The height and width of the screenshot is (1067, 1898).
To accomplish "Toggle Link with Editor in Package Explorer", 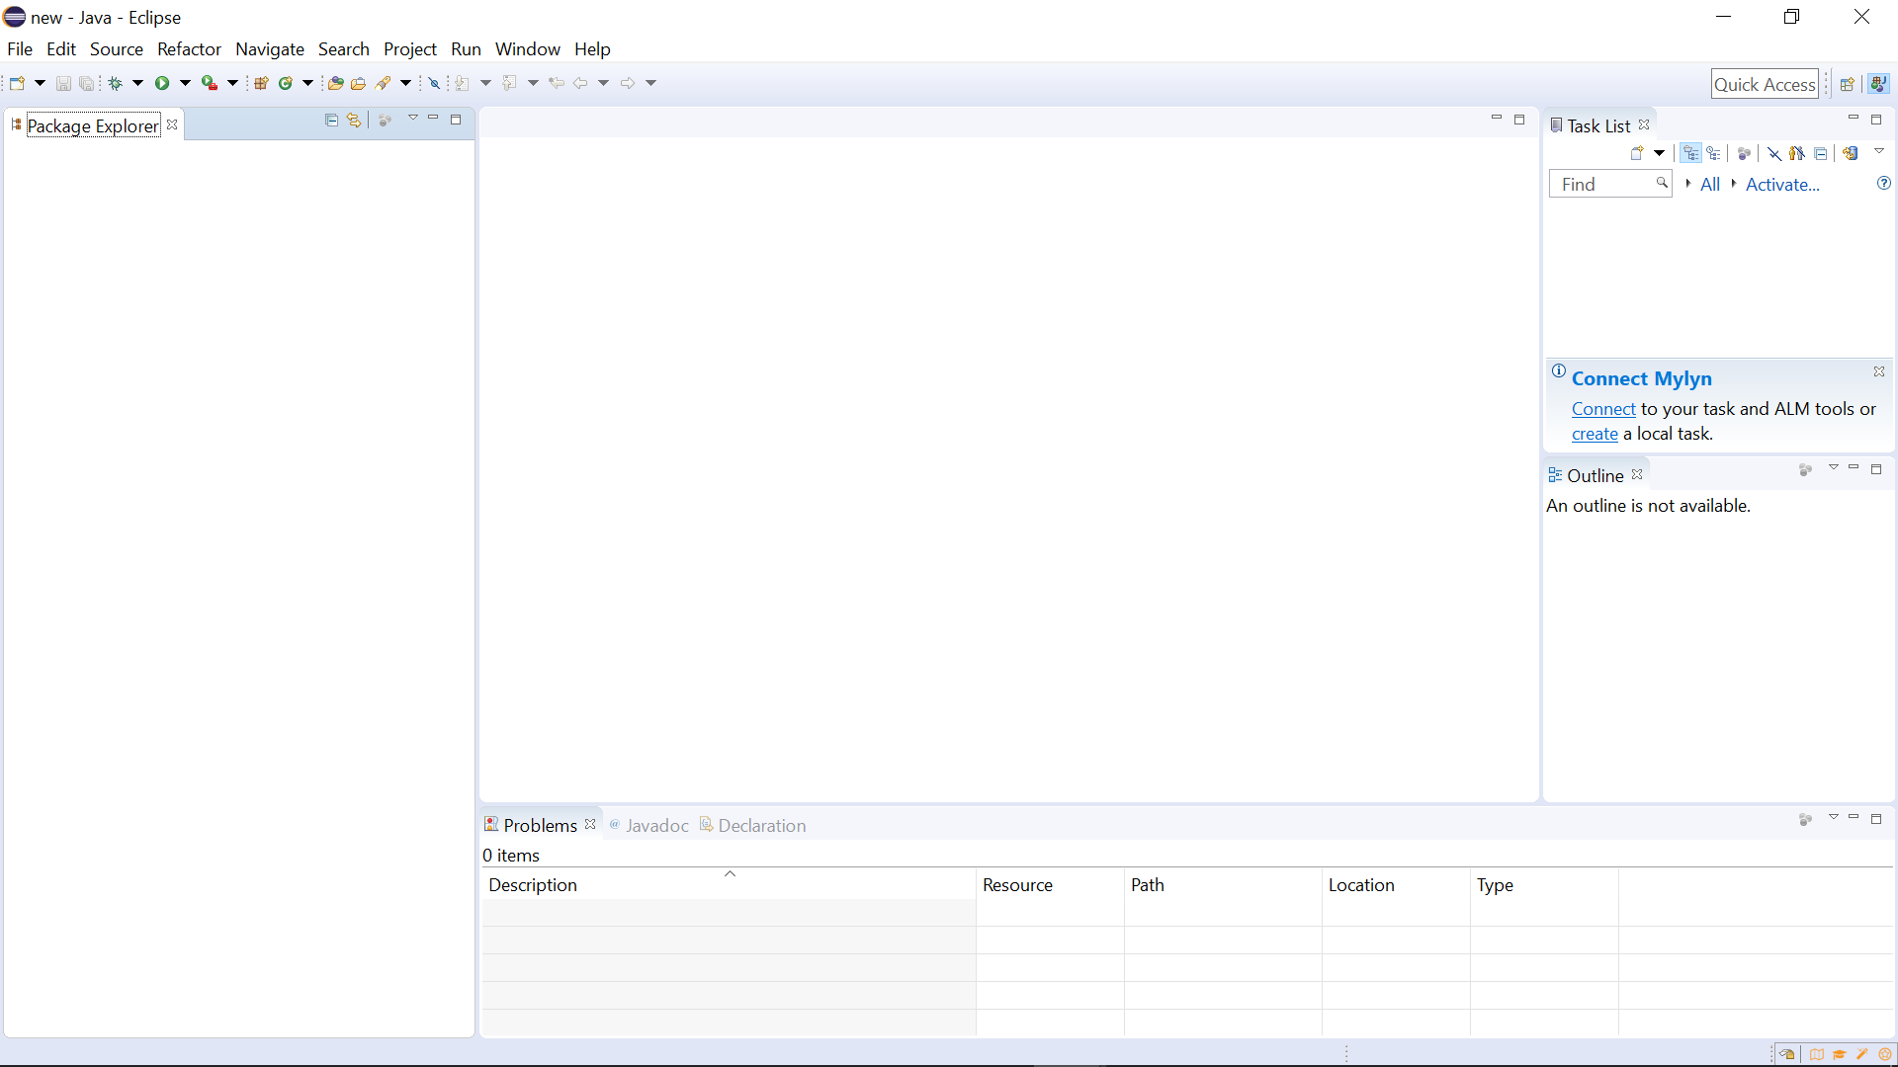I will [x=354, y=120].
